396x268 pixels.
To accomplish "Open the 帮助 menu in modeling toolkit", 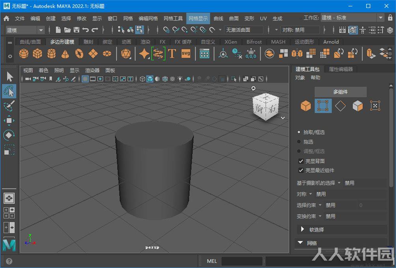I will [316, 78].
